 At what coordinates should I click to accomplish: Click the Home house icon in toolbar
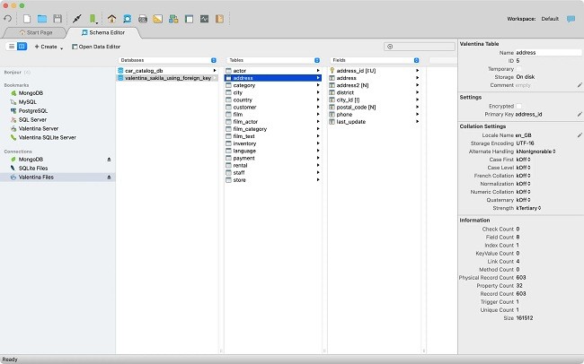(112, 18)
